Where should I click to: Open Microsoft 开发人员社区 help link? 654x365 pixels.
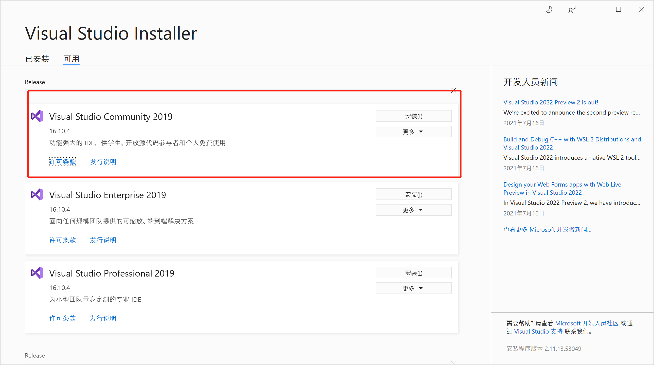pyautogui.click(x=587, y=323)
